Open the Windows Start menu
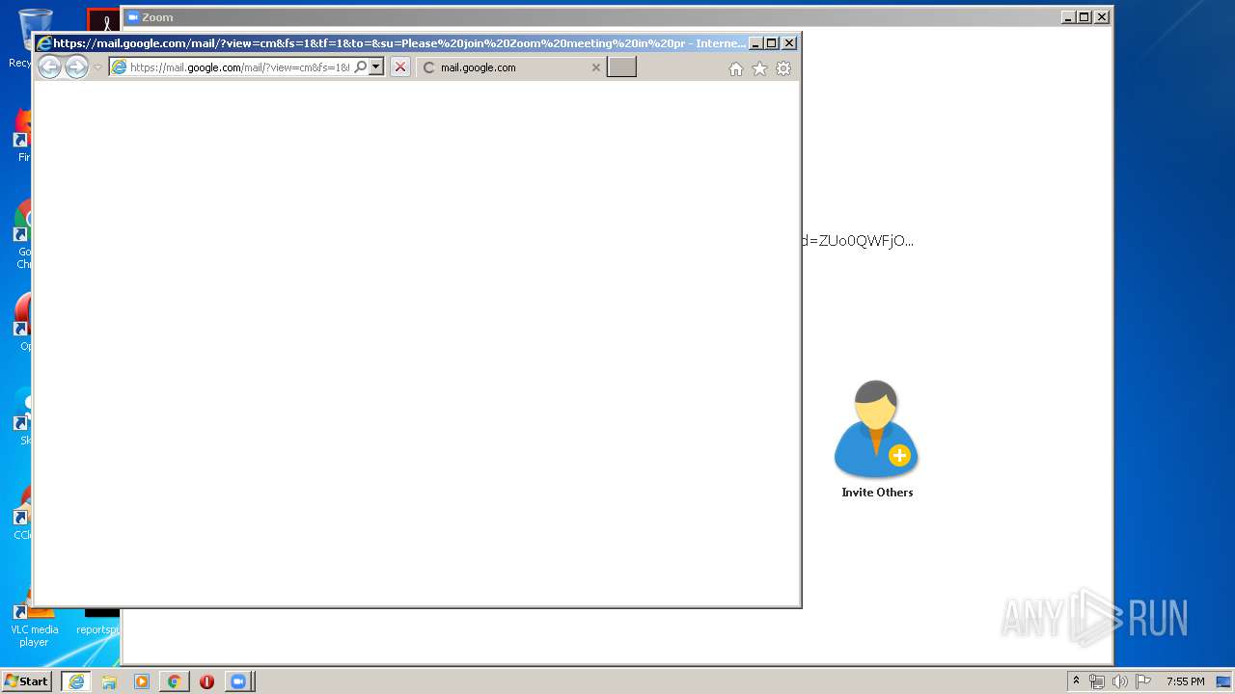 pyautogui.click(x=26, y=681)
